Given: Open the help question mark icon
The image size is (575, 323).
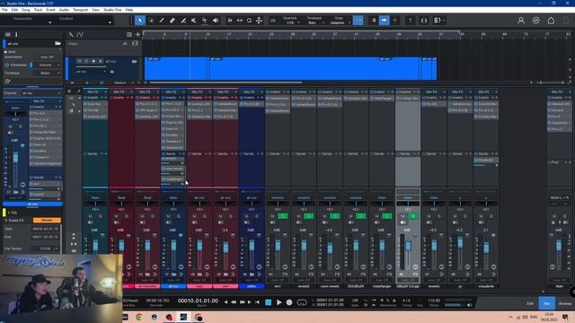Looking at the screenshot, I should coord(410,21).
